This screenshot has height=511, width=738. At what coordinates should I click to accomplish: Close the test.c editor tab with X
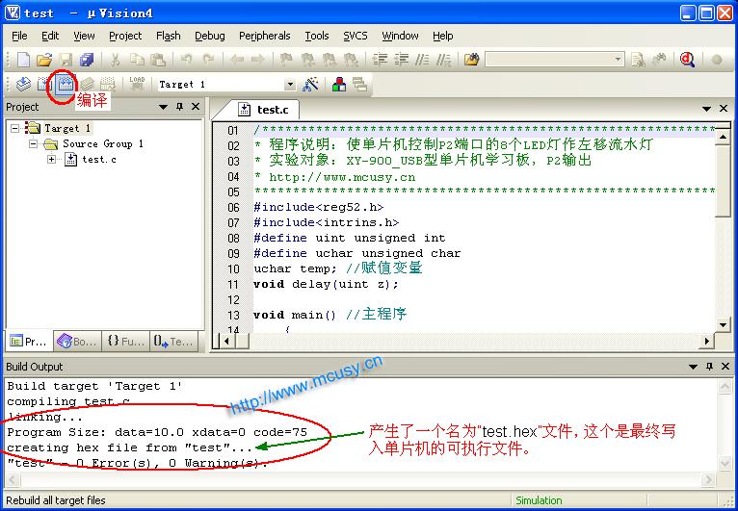point(724,109)
